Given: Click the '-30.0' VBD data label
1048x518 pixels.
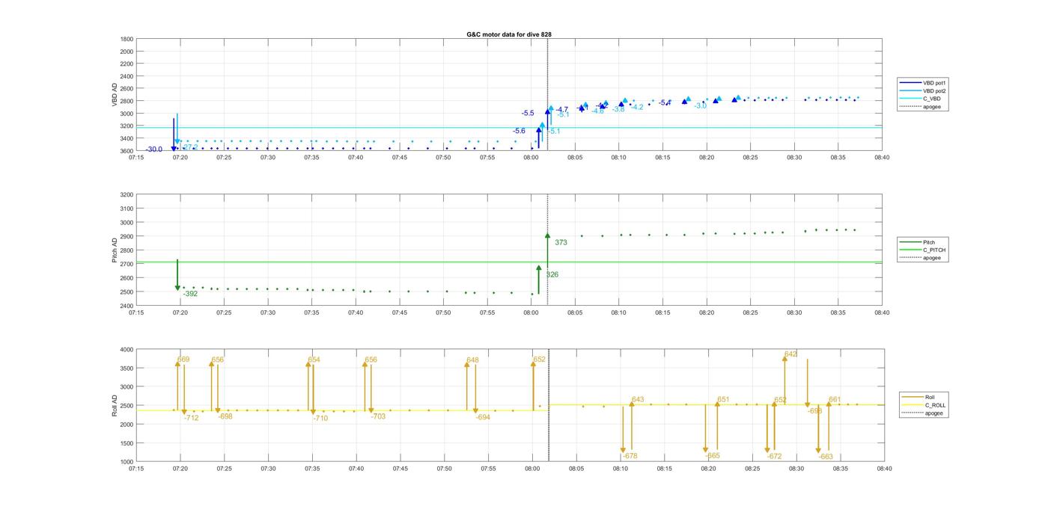Looking at the screenshot, I should pyautogui.click(x=153, y=149).
